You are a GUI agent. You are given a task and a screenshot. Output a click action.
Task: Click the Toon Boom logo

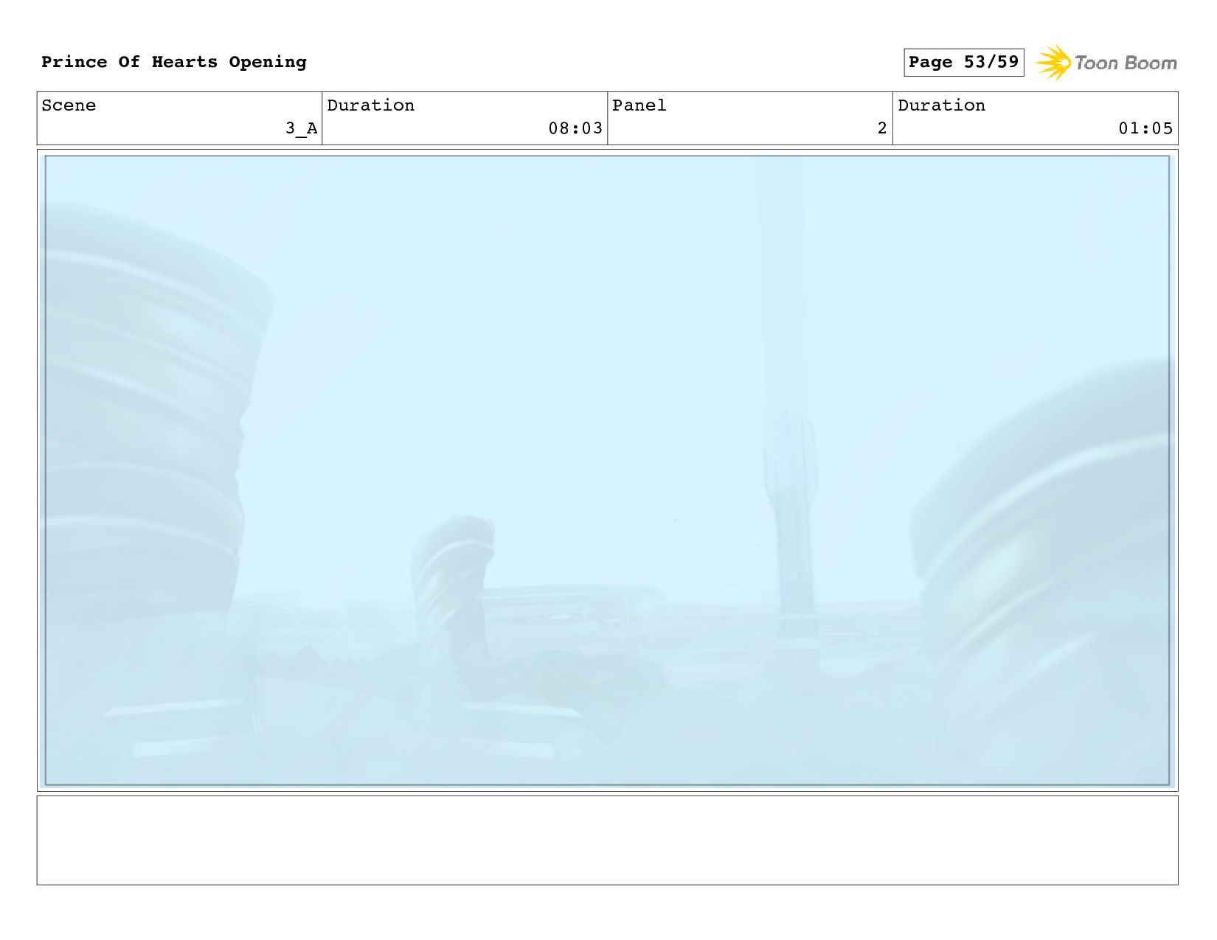1105,63
